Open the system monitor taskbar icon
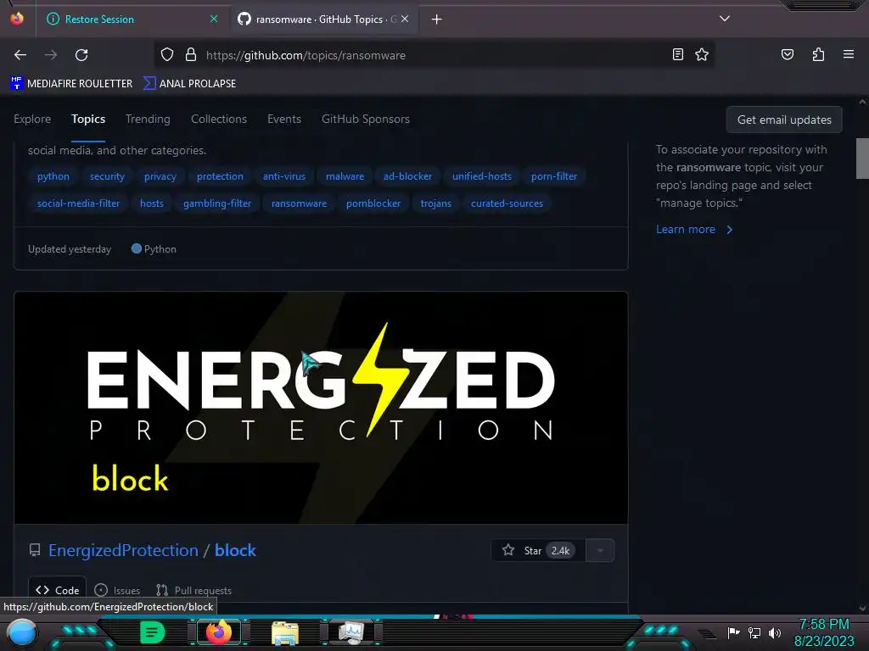The width and height of the screenshot is (869, 651). 352,632
